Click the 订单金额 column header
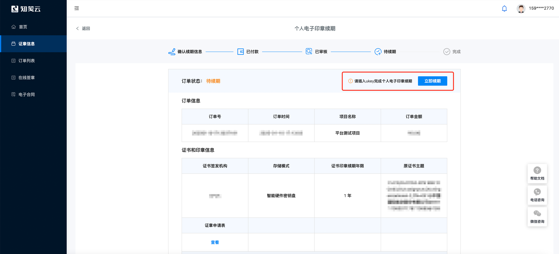 [414, 117]
